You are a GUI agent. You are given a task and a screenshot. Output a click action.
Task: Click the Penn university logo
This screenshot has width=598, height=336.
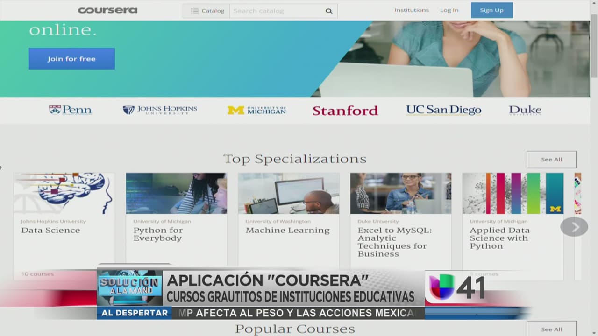point(70,110)
